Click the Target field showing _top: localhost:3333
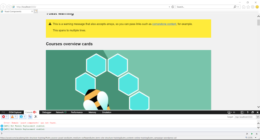Screen dimensions: 260x140 coord(245,117)
